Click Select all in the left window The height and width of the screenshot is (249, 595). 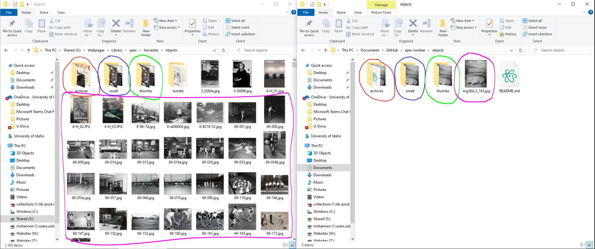pos(235,21)
